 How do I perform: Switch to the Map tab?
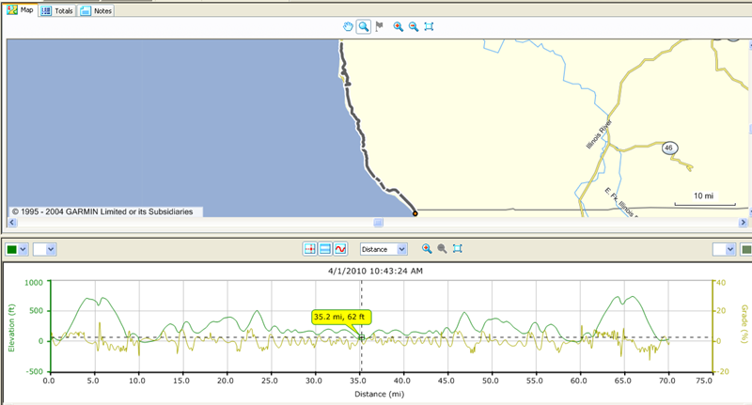click(20, 10)
